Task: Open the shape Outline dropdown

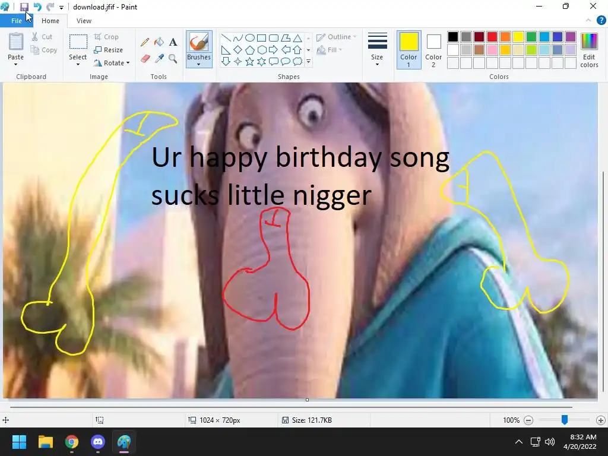Action: tap(337, 37)
